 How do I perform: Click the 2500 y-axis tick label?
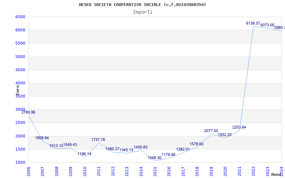click(x=20, y=122)
